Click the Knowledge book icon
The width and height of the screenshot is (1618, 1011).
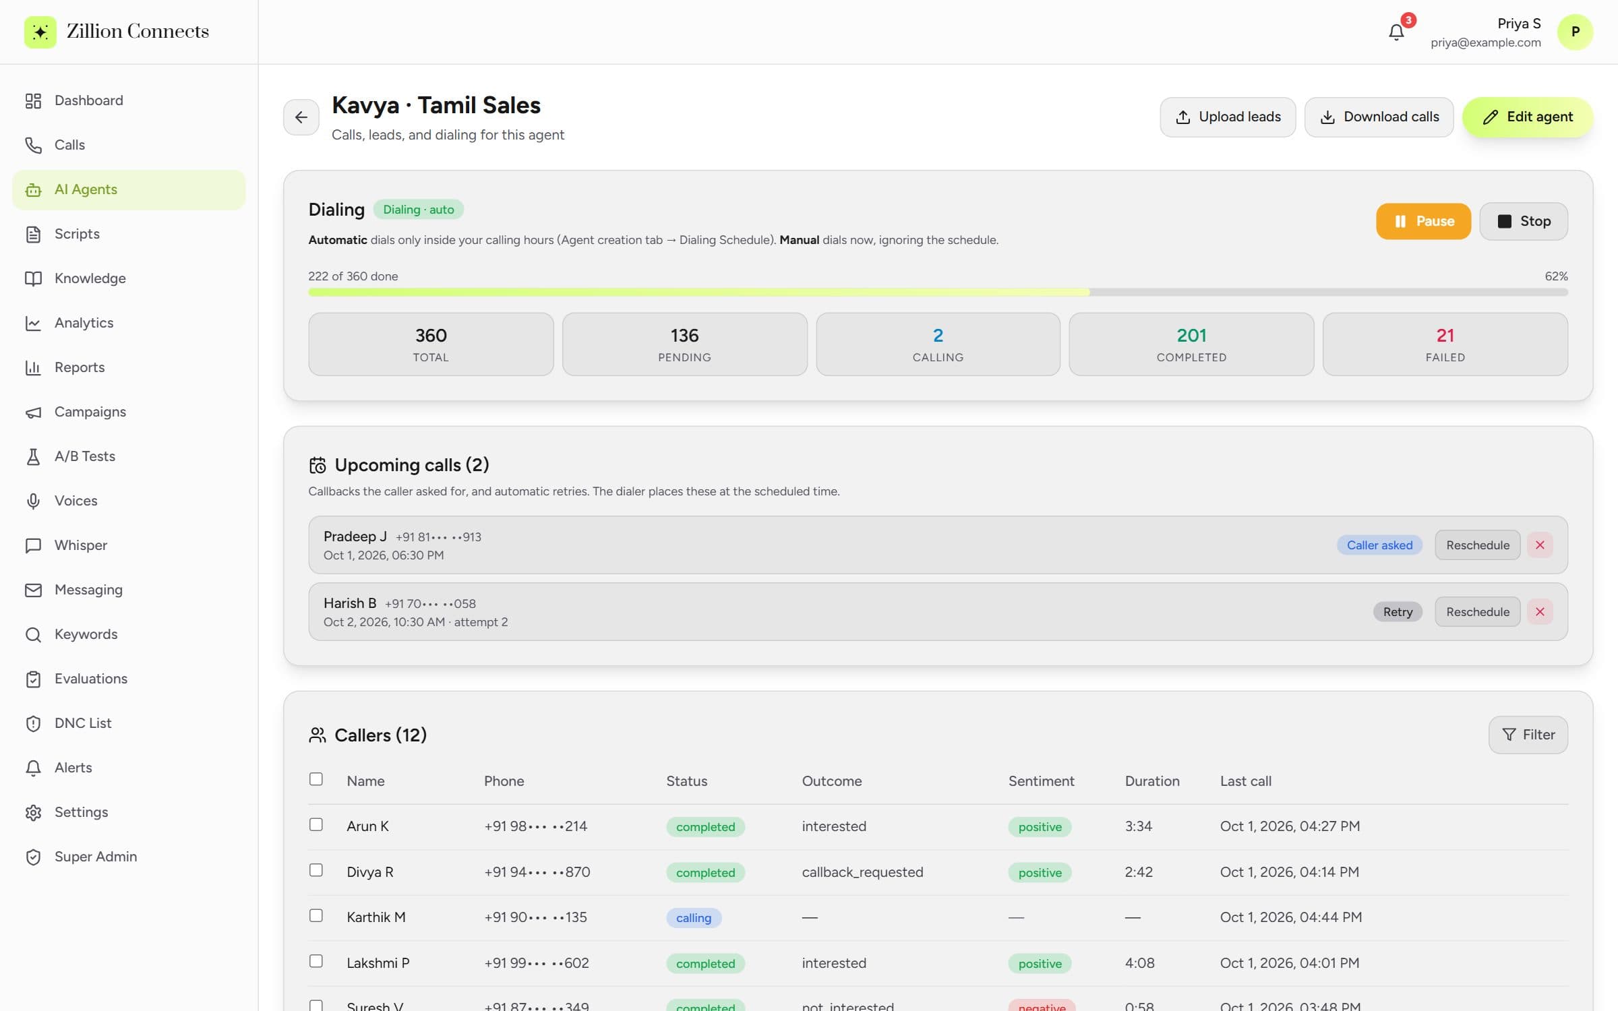[x=33, y=278]
